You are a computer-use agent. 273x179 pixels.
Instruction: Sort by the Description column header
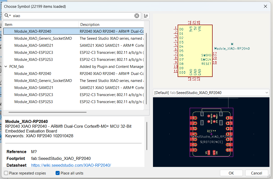111,25
